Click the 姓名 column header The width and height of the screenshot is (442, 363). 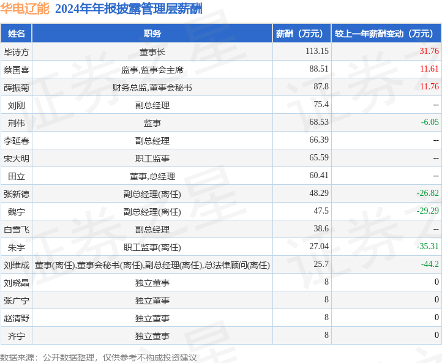point(17,34)
